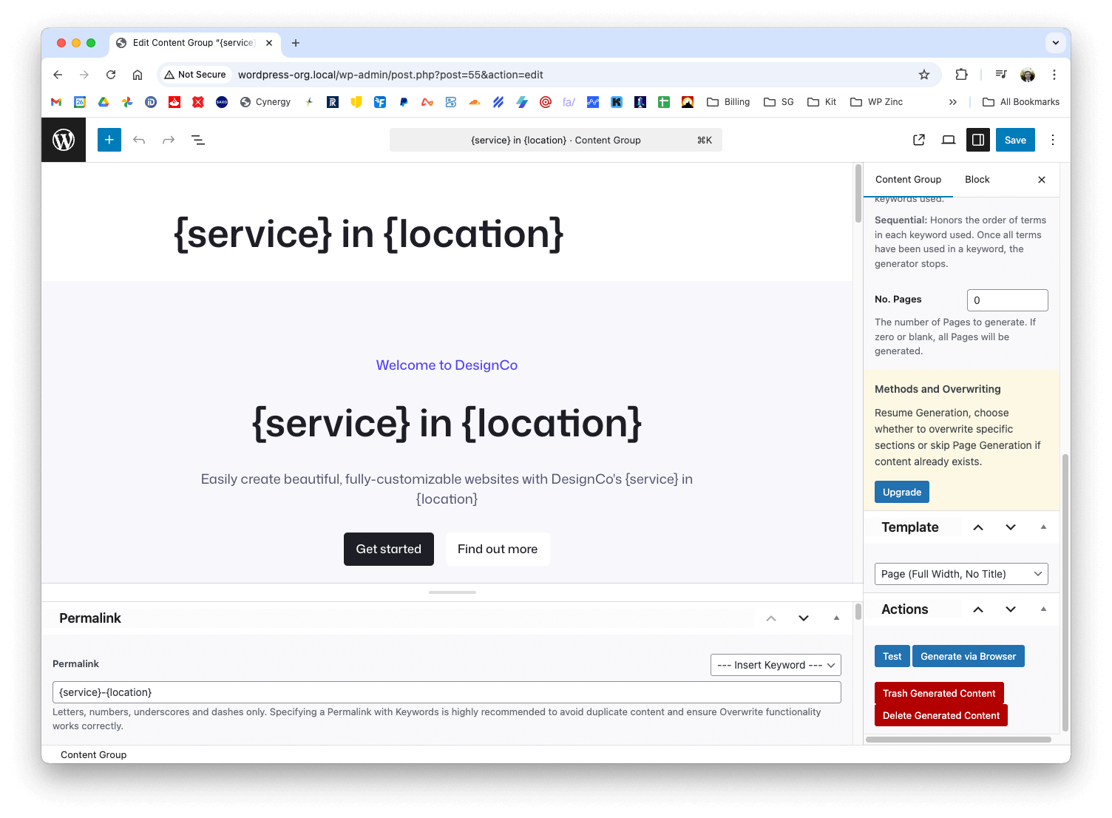Click the Test button
The width and height of the screenshot is (1112, 818).
(892, 656)
